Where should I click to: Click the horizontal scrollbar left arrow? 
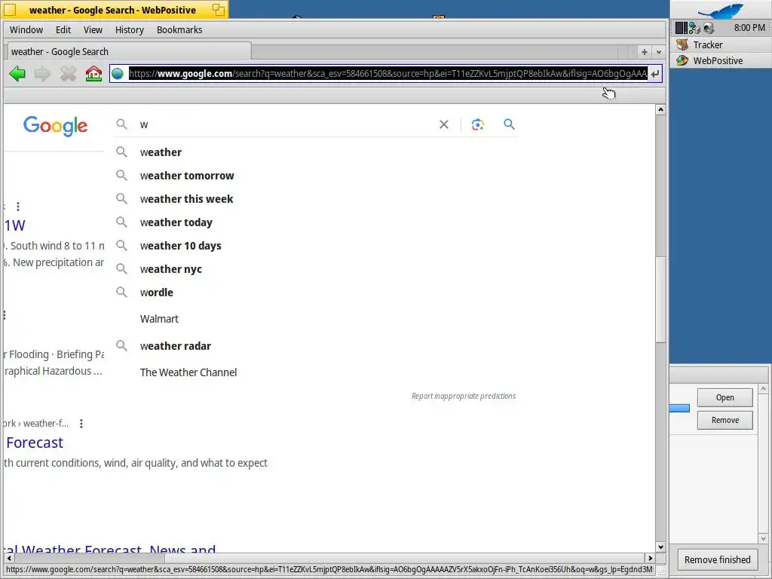9,559
